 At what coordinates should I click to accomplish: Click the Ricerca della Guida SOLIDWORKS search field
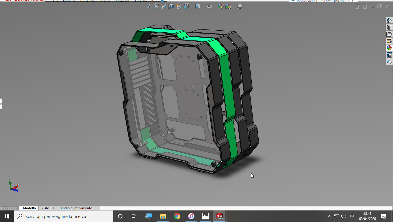pos(322,1)
